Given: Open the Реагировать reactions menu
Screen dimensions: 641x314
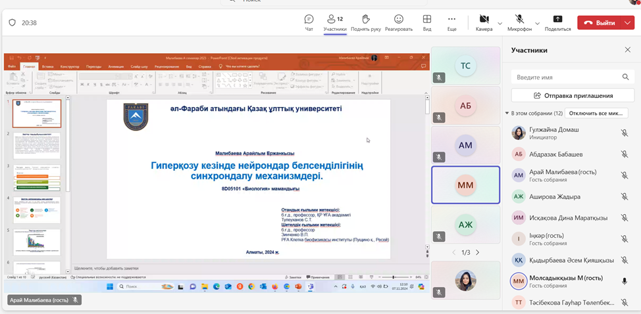Looking at the screenshot, I should tap(399, 23).
